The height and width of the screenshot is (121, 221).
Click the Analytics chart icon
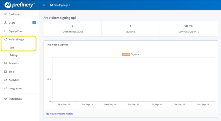point(6,80)
